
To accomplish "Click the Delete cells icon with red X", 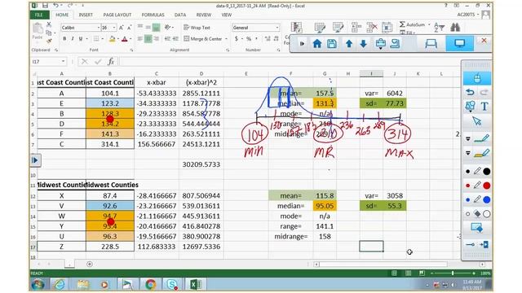I will click(372, 28).
